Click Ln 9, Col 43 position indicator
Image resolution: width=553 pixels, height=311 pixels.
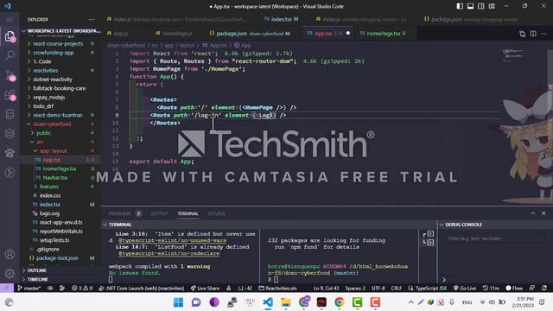(x=327, y=288)
